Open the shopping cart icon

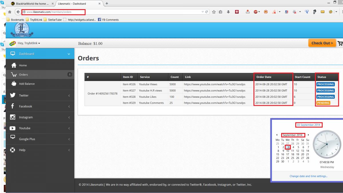(340, 43)
